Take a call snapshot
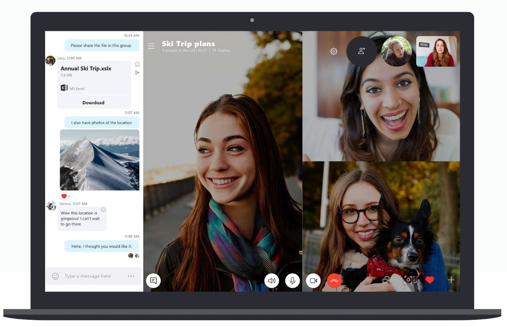 coord(408,280)
